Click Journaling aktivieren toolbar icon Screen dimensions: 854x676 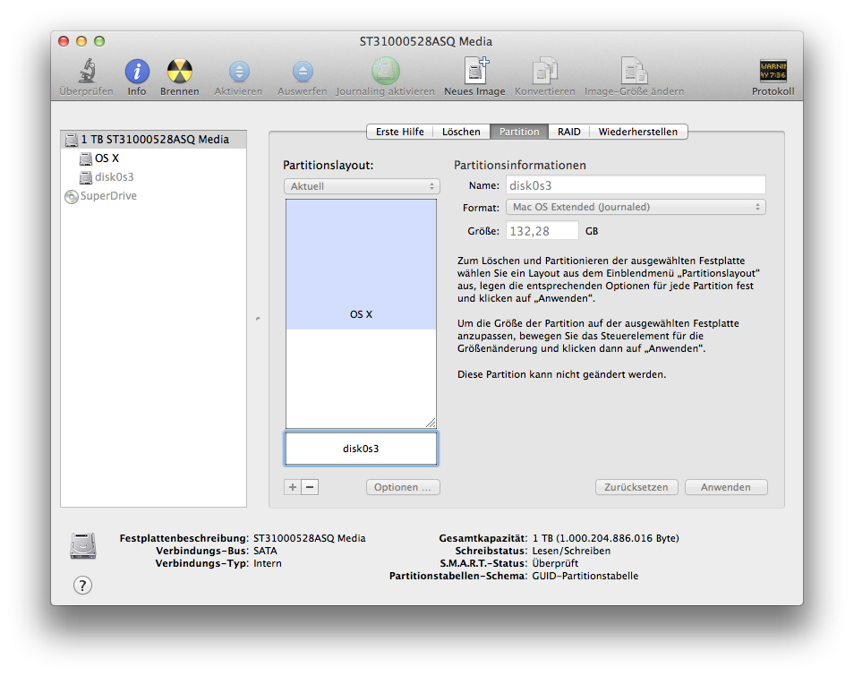pyautogui.click(x=385, y=71)
